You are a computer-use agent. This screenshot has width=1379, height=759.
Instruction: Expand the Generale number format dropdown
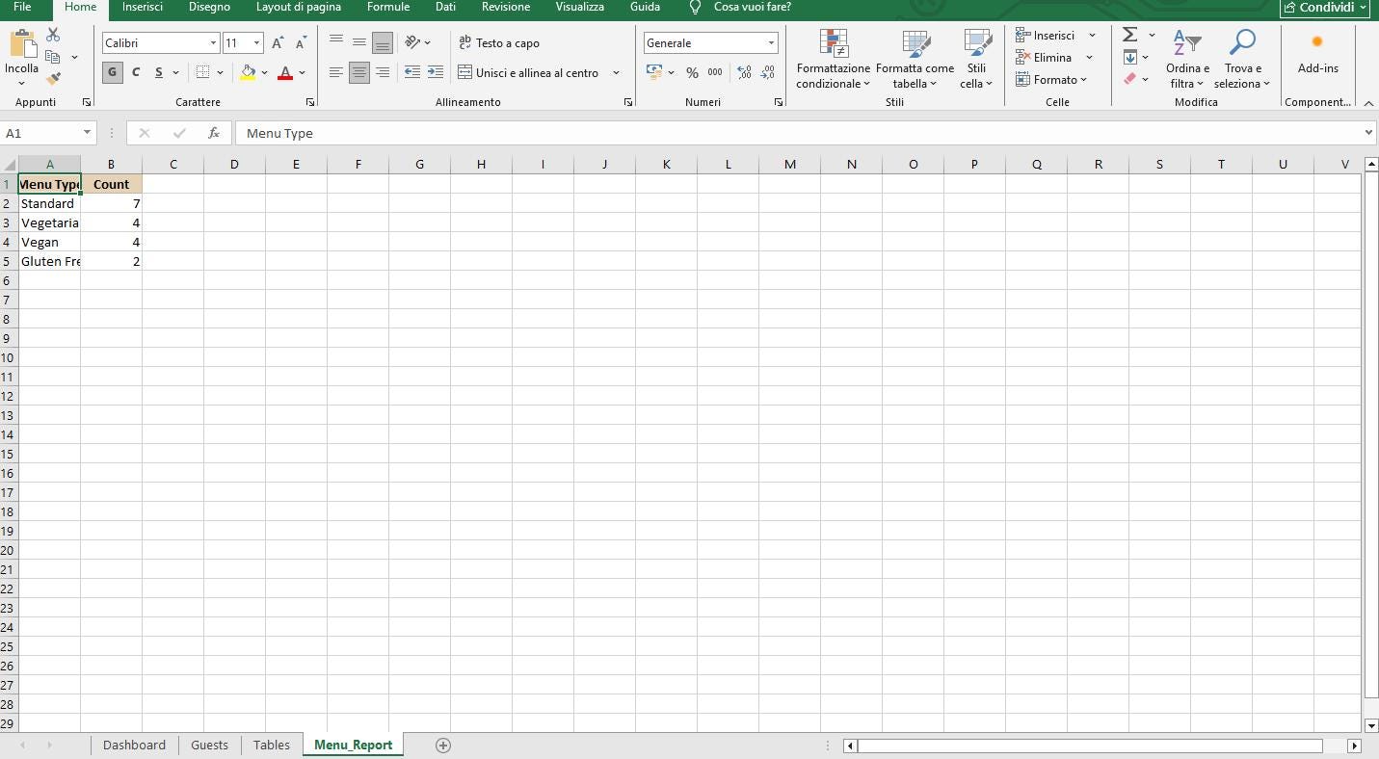(771, 42)
